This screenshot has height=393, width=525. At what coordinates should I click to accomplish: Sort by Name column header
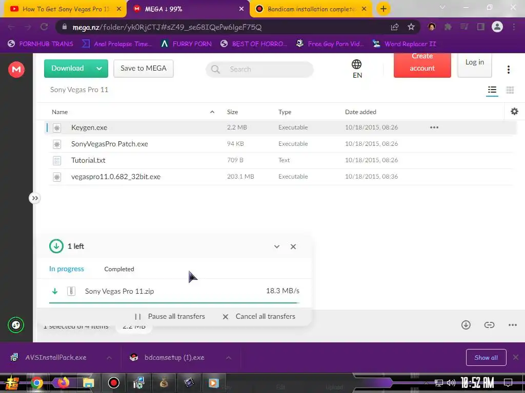pyautogui.click(x=59, y=112)
